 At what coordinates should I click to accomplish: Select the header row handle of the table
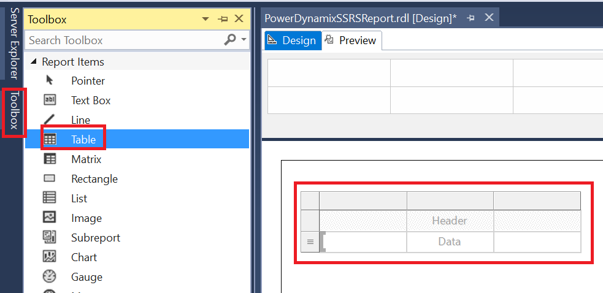310,221
